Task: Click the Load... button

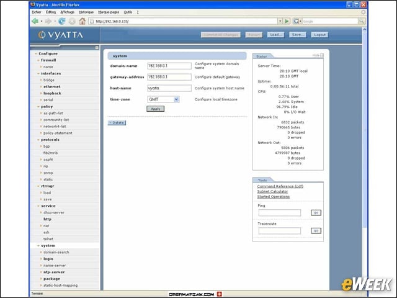Action: click(x=275, y=35)
